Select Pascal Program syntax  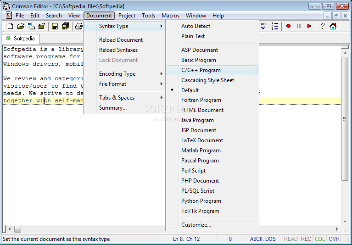point(212,161)
